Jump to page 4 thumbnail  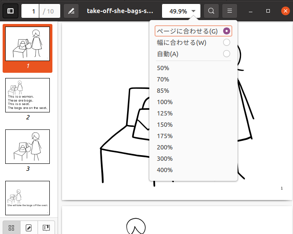(x=28, y=198)
